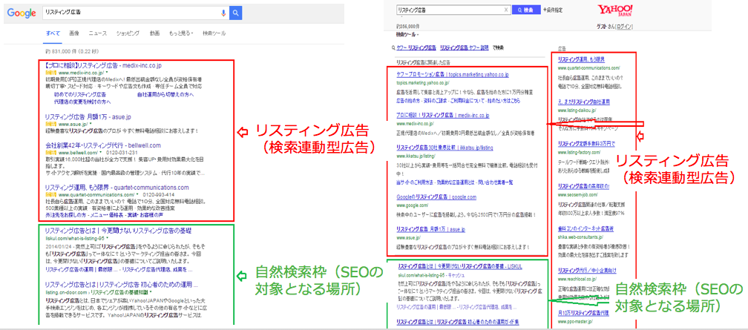Open asue.jp ad title on Yahoo

click(430, 229)
